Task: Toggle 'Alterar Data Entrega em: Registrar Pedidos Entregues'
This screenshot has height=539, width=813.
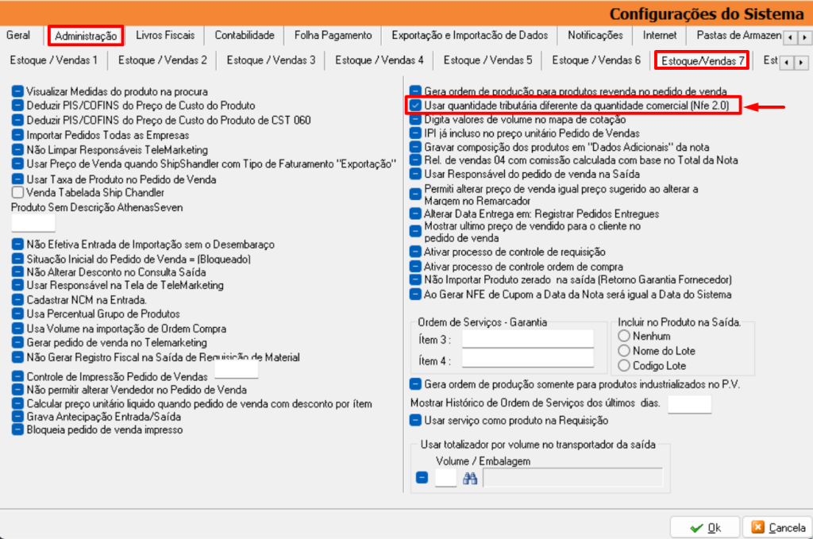Action: pos(414,214)
